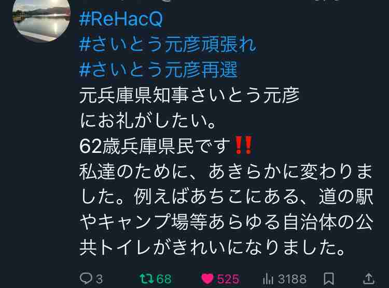Click the reply count number 3
The image size is (389, 288).
pyautogui.click(x=99, y=279)
